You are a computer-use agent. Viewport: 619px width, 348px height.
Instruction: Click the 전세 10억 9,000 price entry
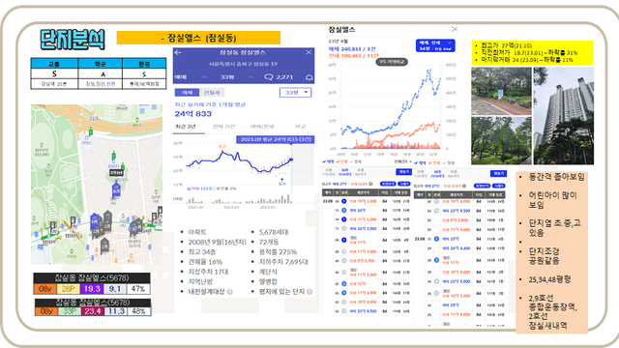pyautogui.click(x=457, y=272)
